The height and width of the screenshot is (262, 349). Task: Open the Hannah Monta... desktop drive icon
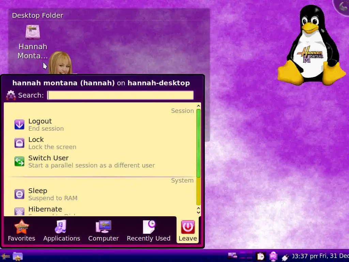coord(33,32)
